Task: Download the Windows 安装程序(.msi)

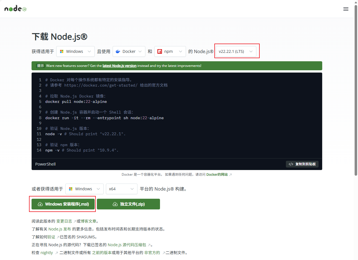Action: (63, 204)
